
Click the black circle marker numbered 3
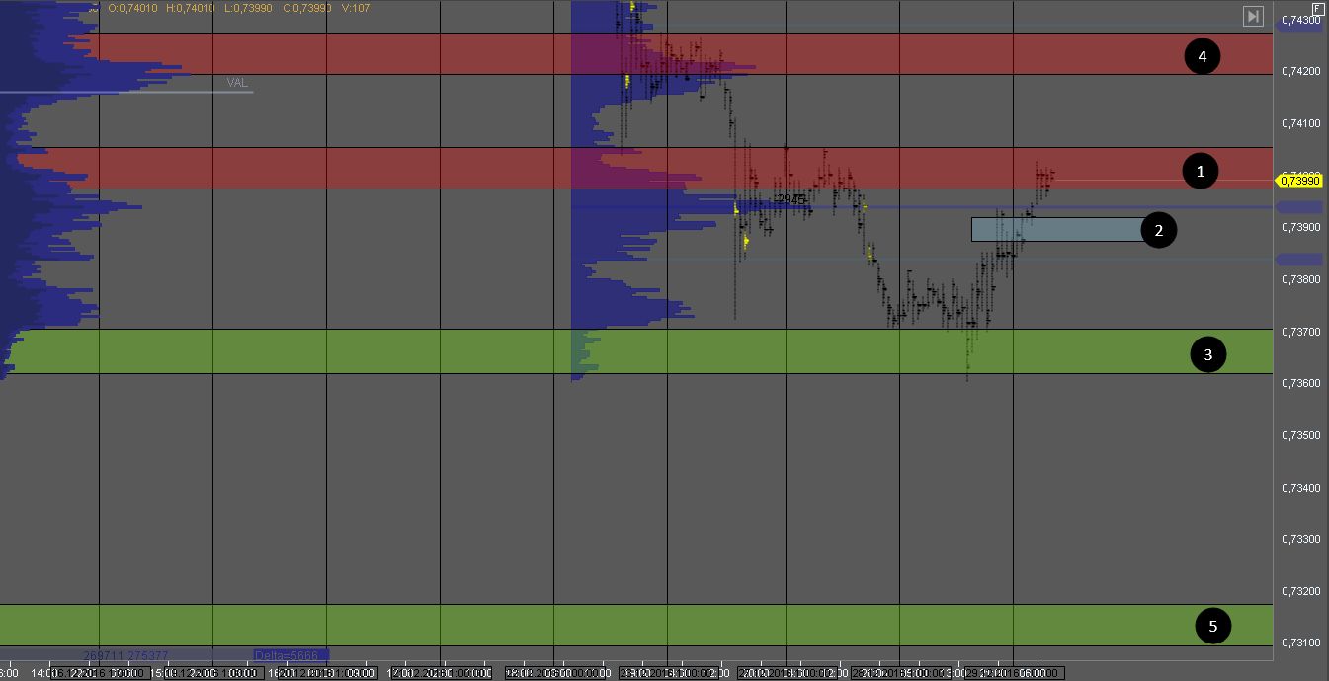pyautogui.click(x=1207, y=353)
